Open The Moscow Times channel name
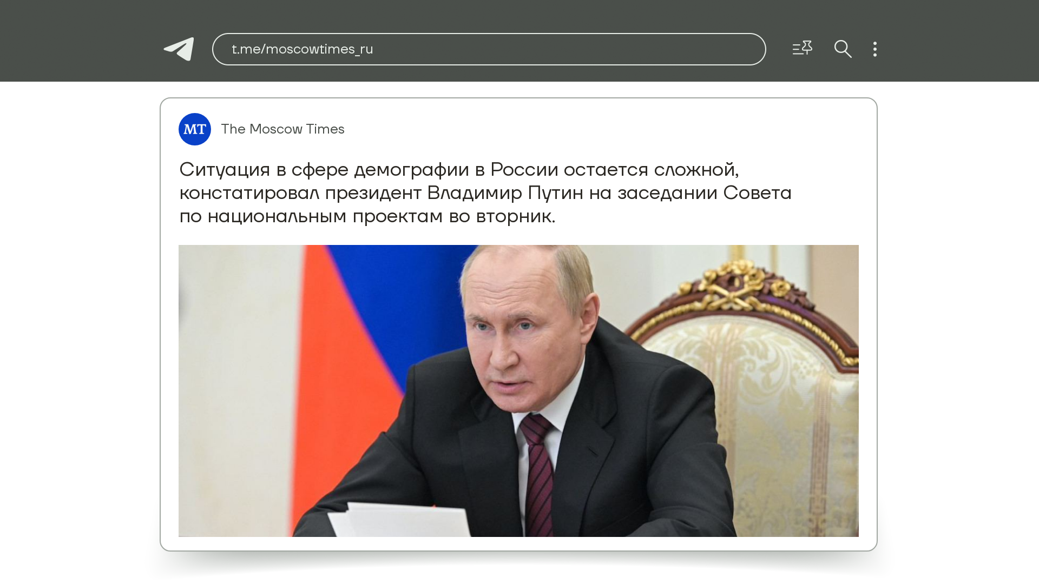The image size is (1039, 584). pyautogui.click(x=282, y=129)
